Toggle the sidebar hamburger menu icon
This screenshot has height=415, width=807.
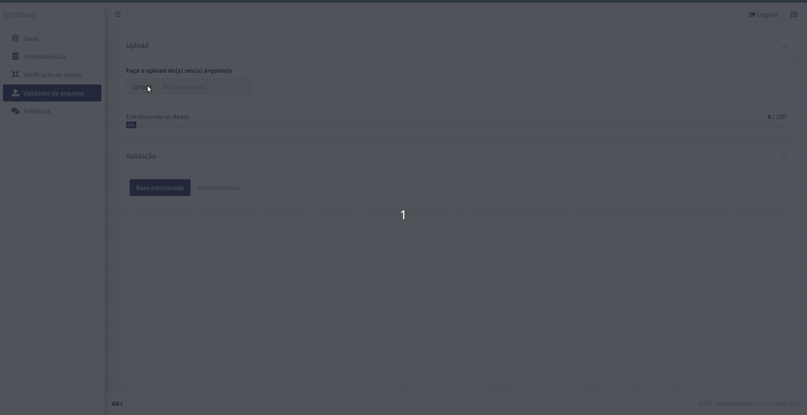118,14
